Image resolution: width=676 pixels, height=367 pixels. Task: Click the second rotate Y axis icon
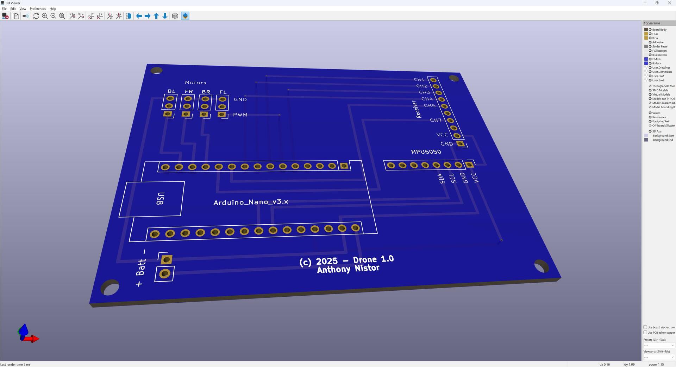100,16
